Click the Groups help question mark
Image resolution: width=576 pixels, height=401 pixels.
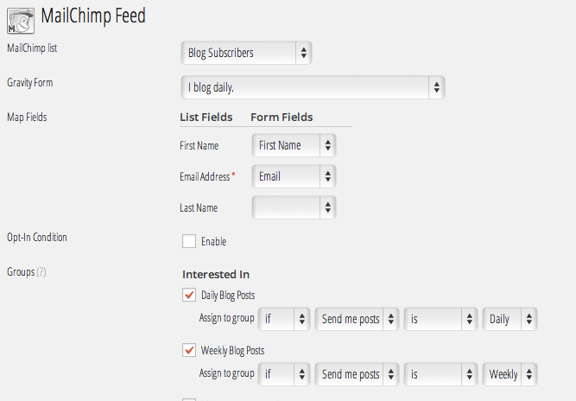pos(41,272)
